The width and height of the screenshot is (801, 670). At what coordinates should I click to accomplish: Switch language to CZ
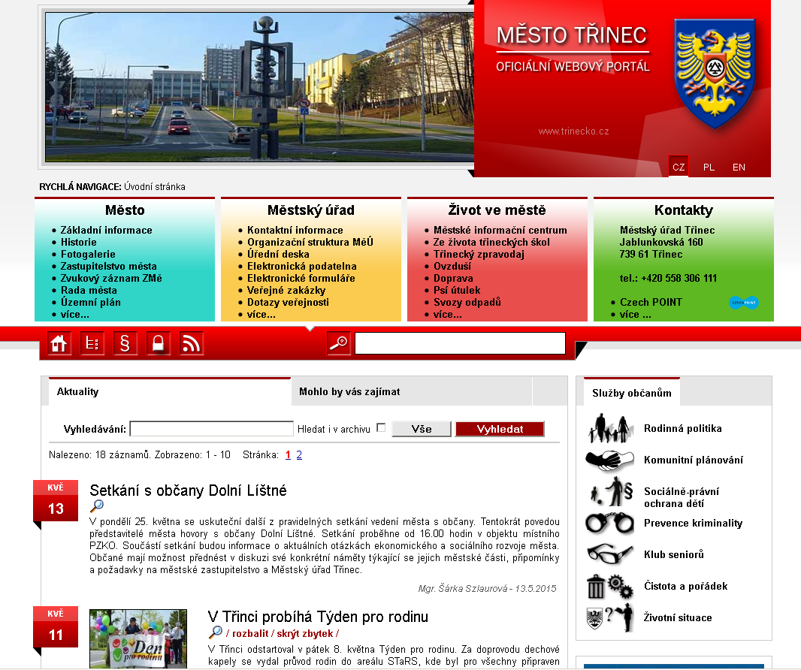coord(679,167)
